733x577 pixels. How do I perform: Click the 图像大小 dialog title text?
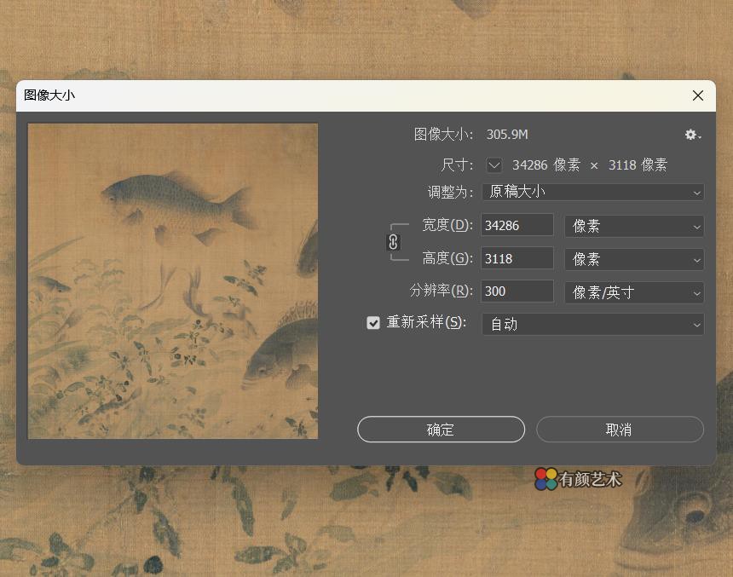(x=49, y=95)
